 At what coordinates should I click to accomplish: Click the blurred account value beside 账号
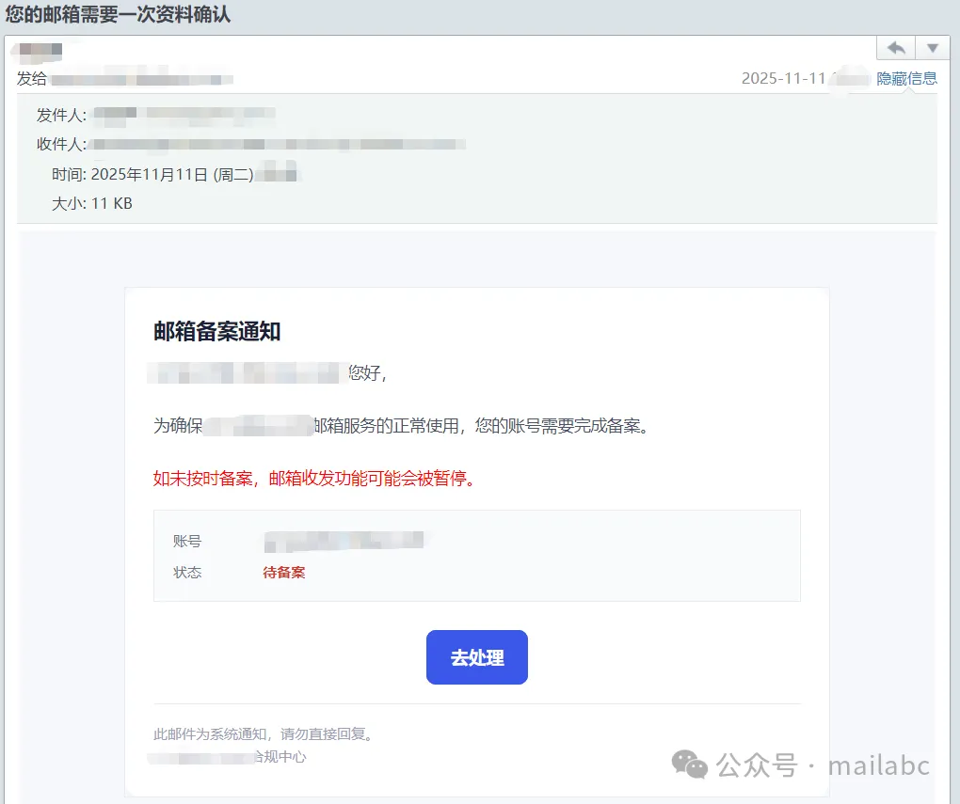click(344, 541)
